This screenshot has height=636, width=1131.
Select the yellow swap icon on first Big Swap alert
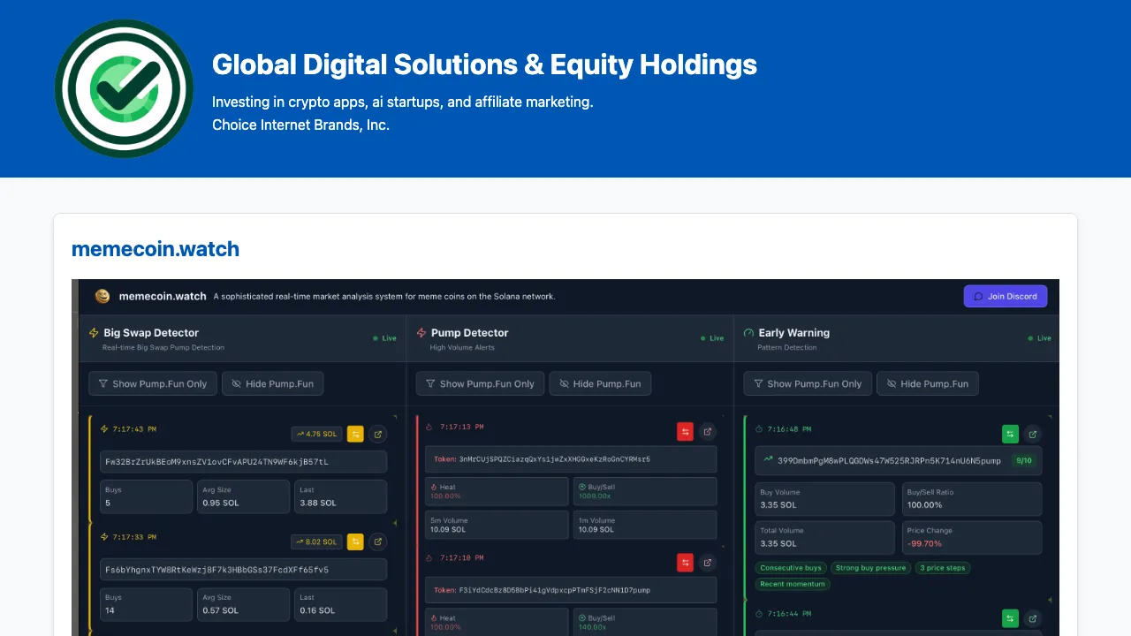356,432
